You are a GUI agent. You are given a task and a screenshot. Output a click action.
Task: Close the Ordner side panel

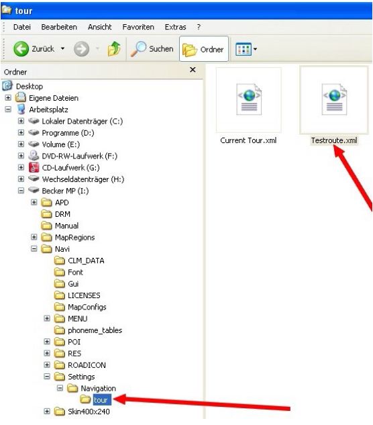point(193,70)
